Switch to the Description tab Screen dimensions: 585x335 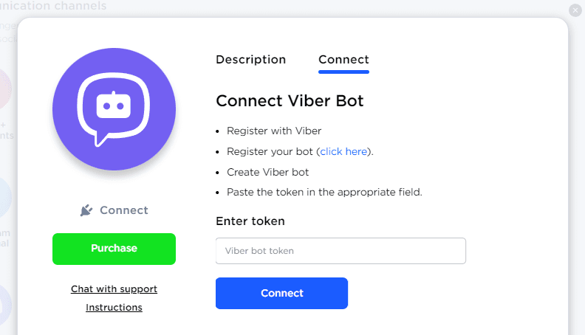click(x=250, y=60)
